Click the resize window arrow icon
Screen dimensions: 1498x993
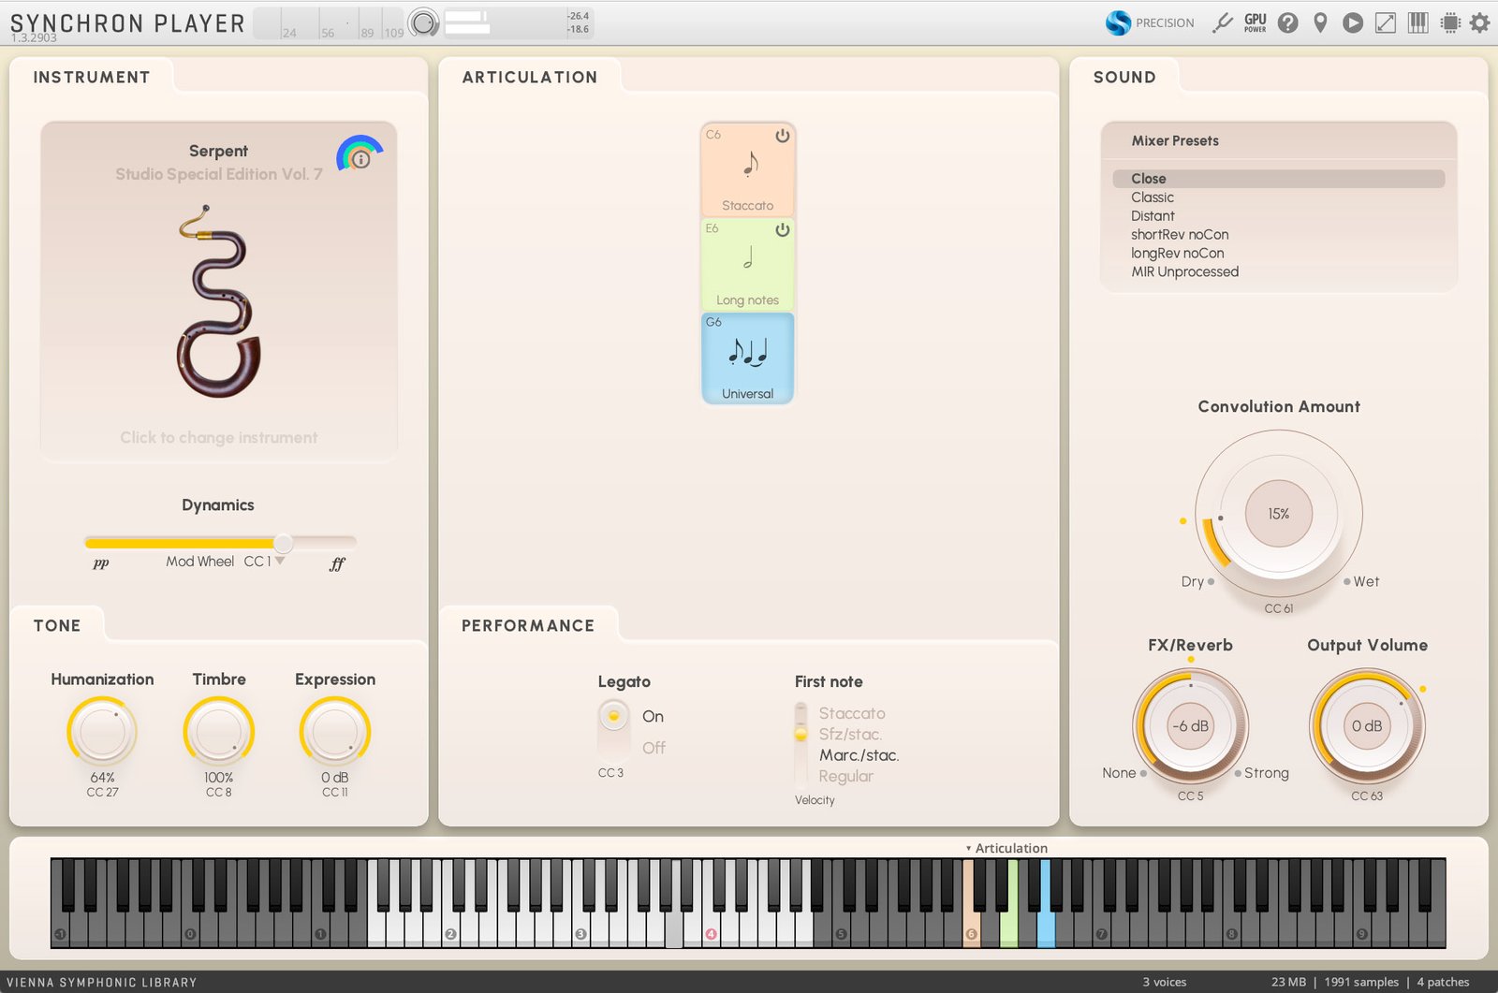tap(1386, 22)
